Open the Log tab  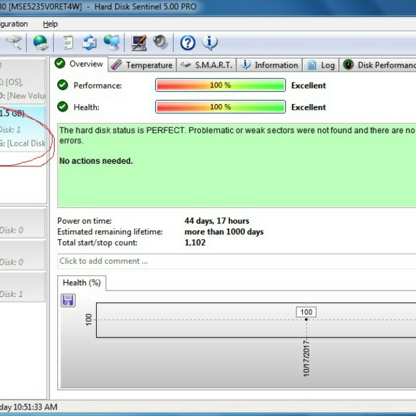[x=321, y=65]
